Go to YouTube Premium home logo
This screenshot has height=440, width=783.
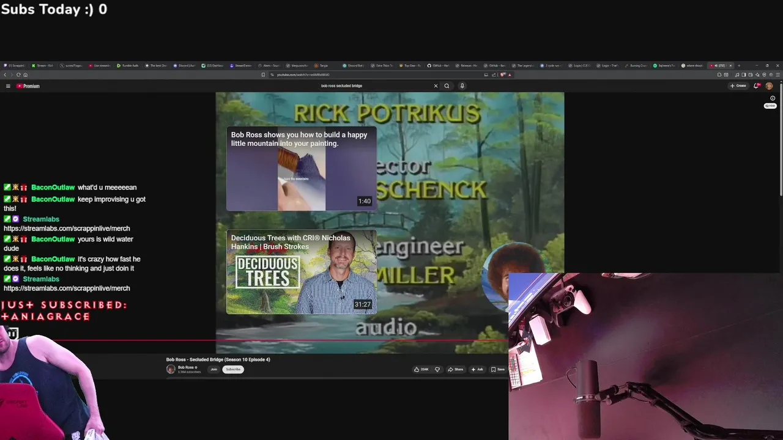[28, 86]
